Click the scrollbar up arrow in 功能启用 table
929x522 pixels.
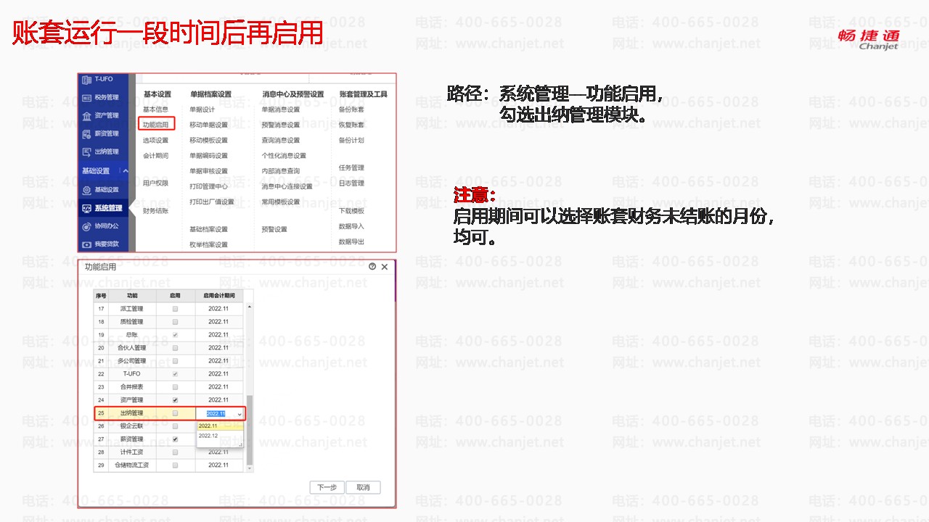(250, 307)
